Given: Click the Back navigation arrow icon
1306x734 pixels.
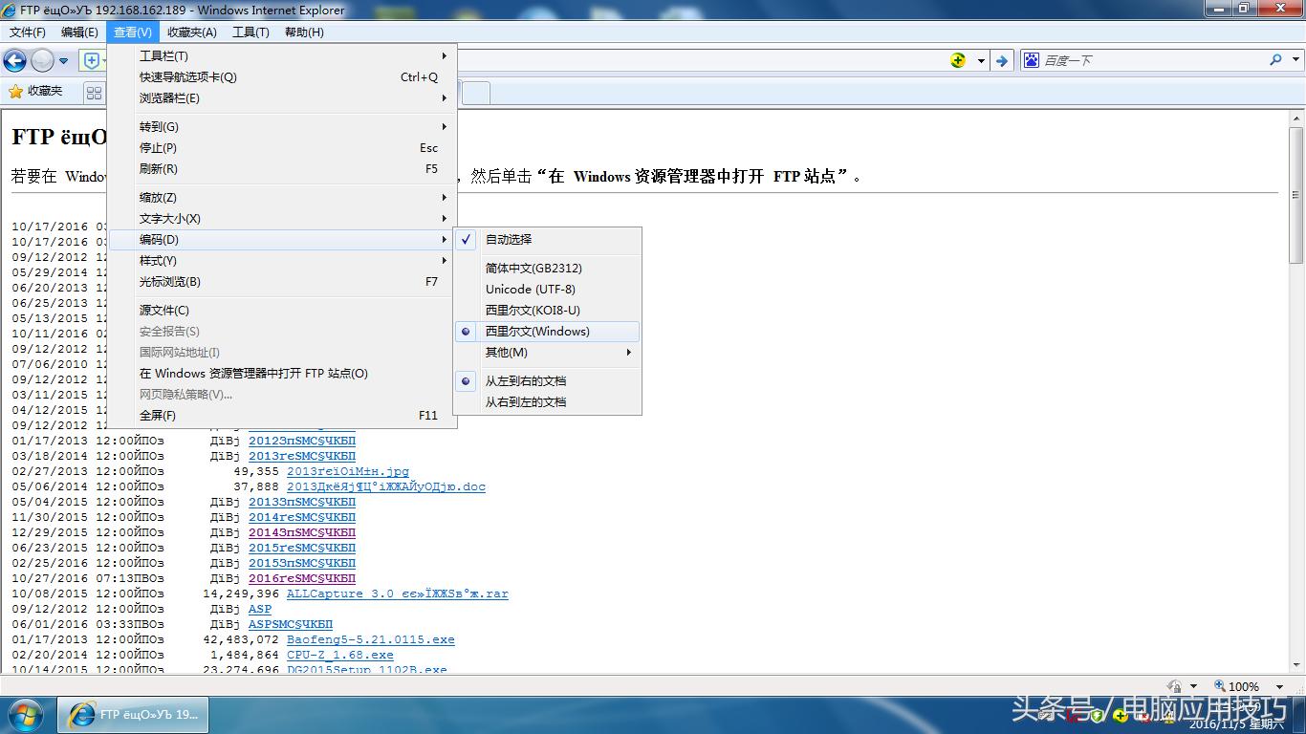Looking at the screenshot, I should point(14,59).
